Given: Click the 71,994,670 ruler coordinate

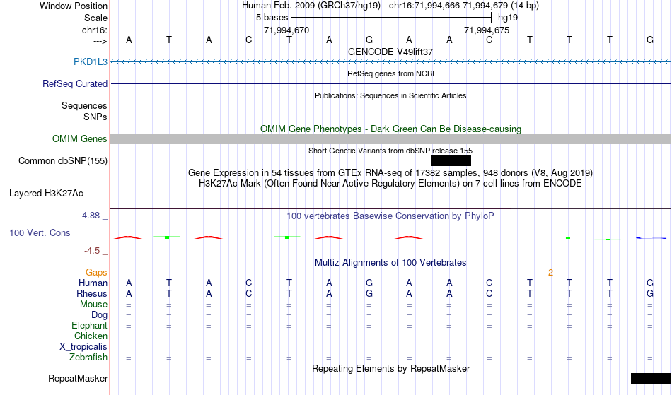Looking at the screenshot, I should pyautogui.click(x=286, y=30).
